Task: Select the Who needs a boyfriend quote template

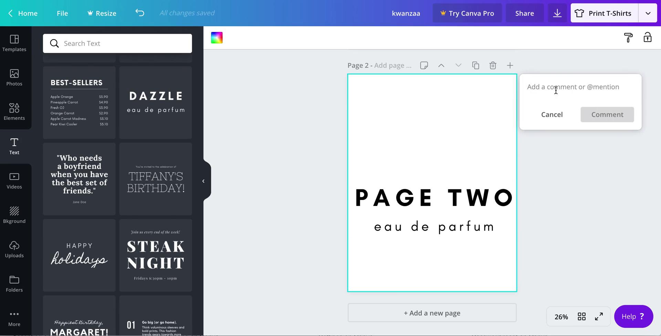Action: (79, 179)
